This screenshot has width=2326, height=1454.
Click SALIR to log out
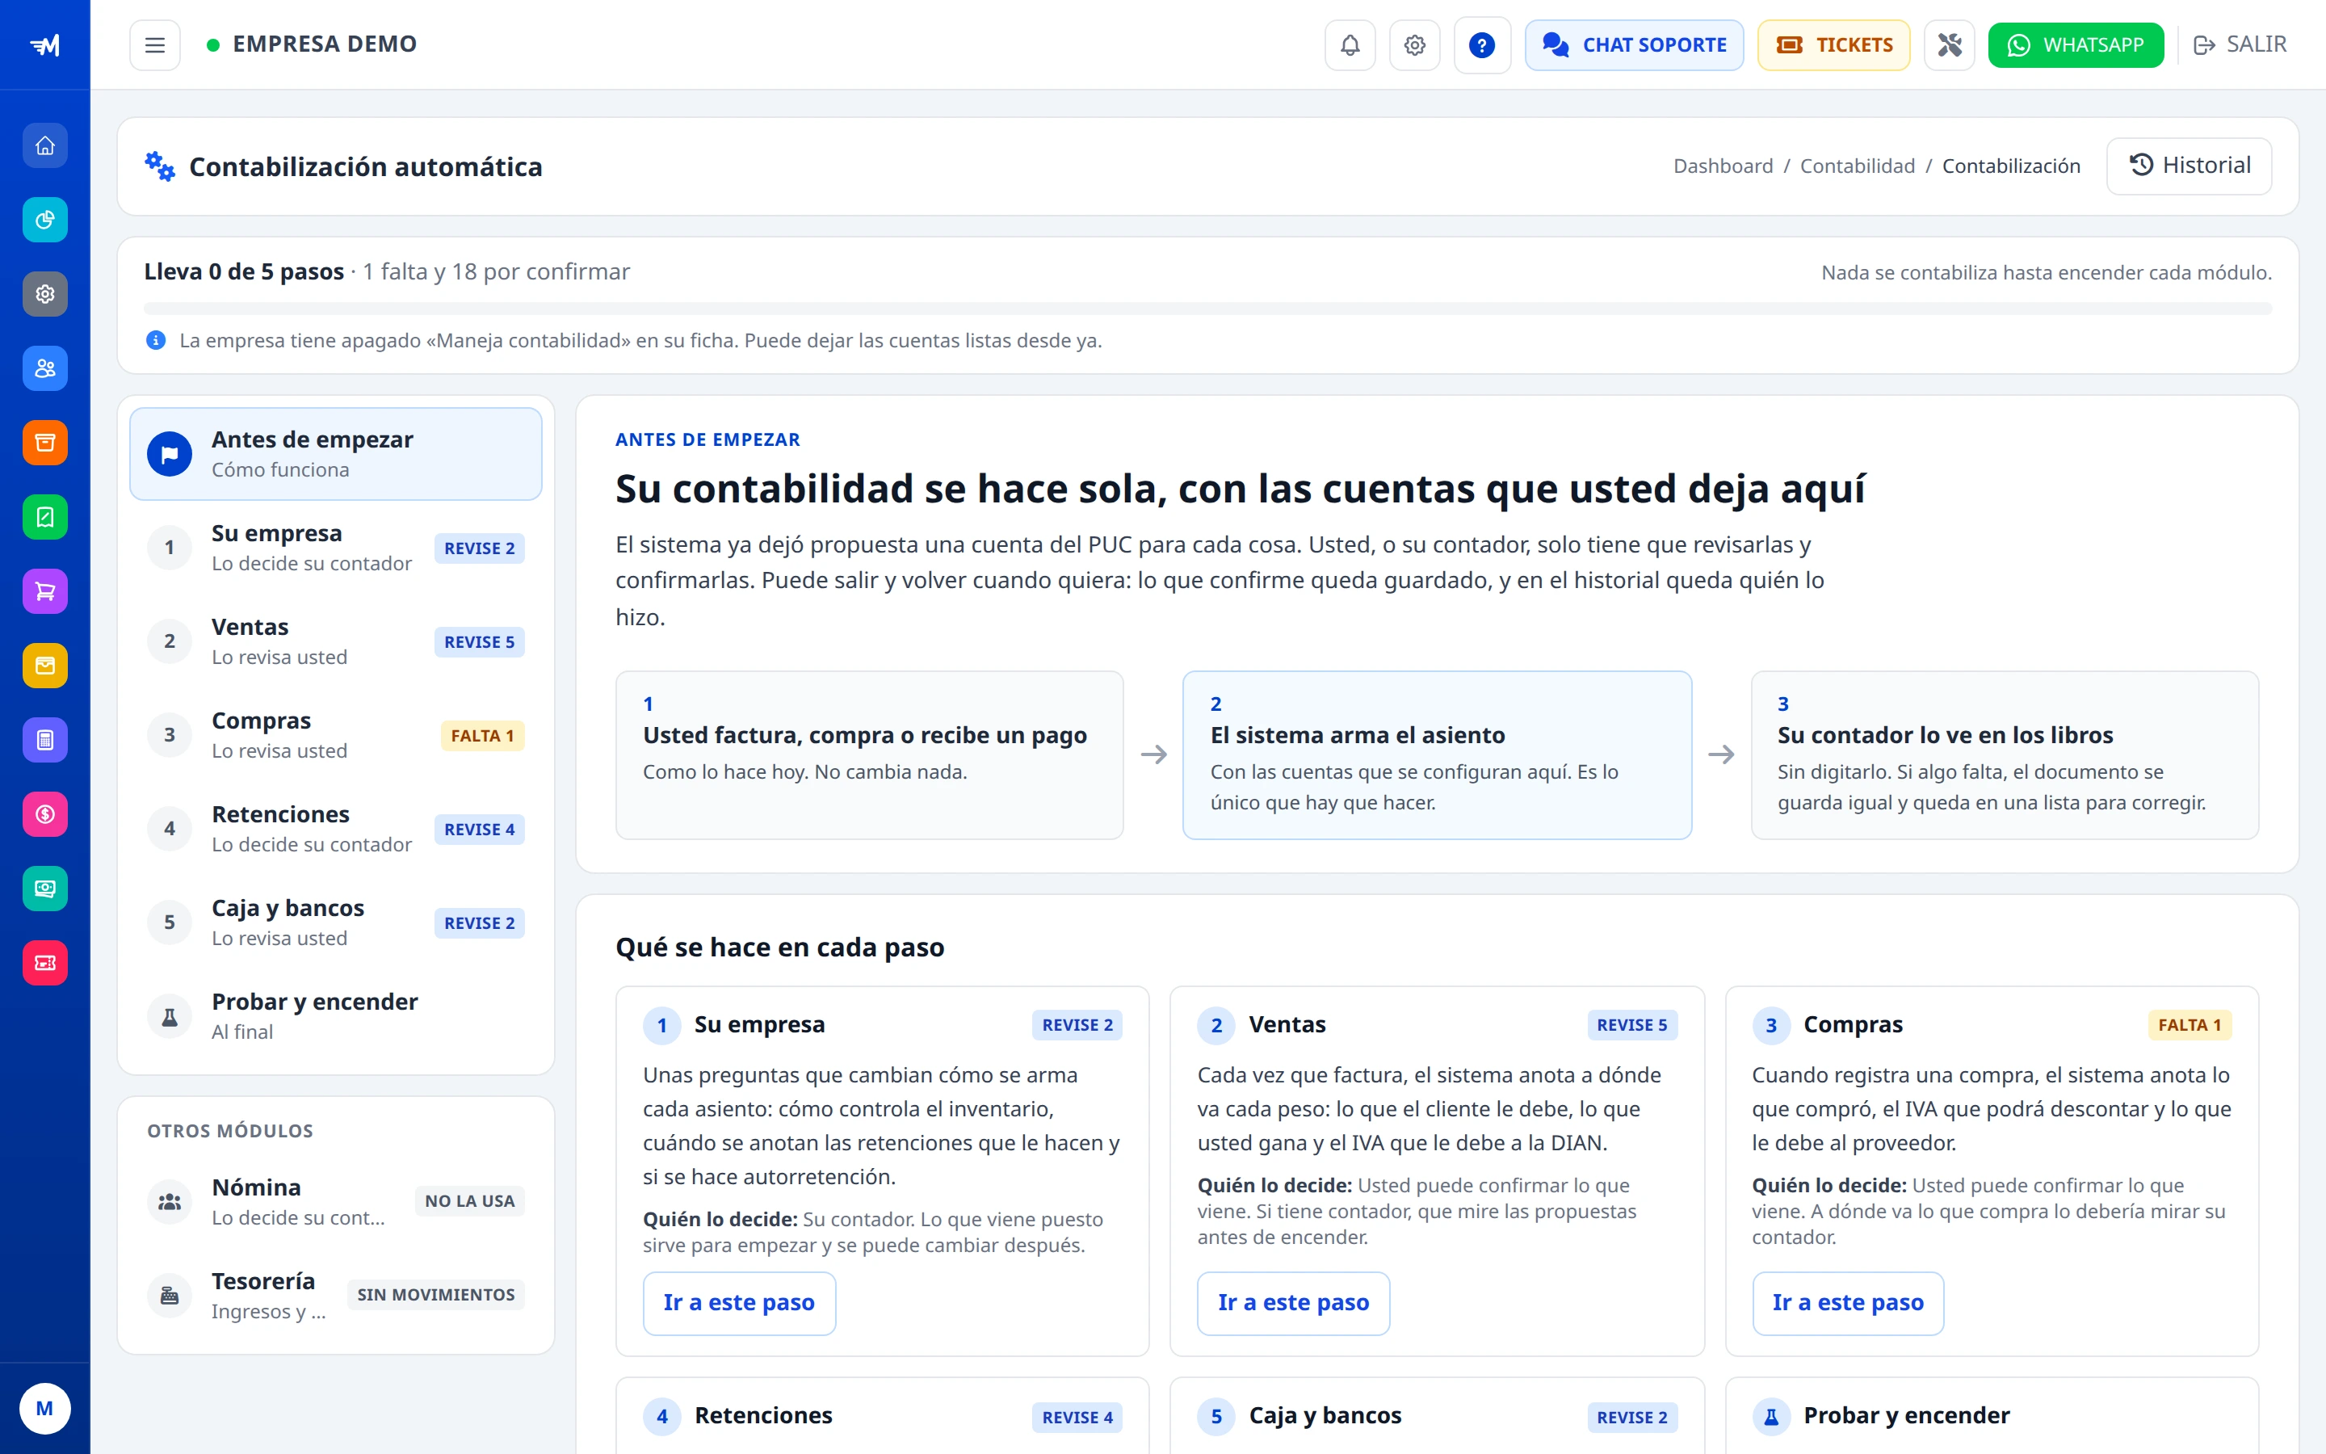pyautogui.click(x=2240, y=45)
